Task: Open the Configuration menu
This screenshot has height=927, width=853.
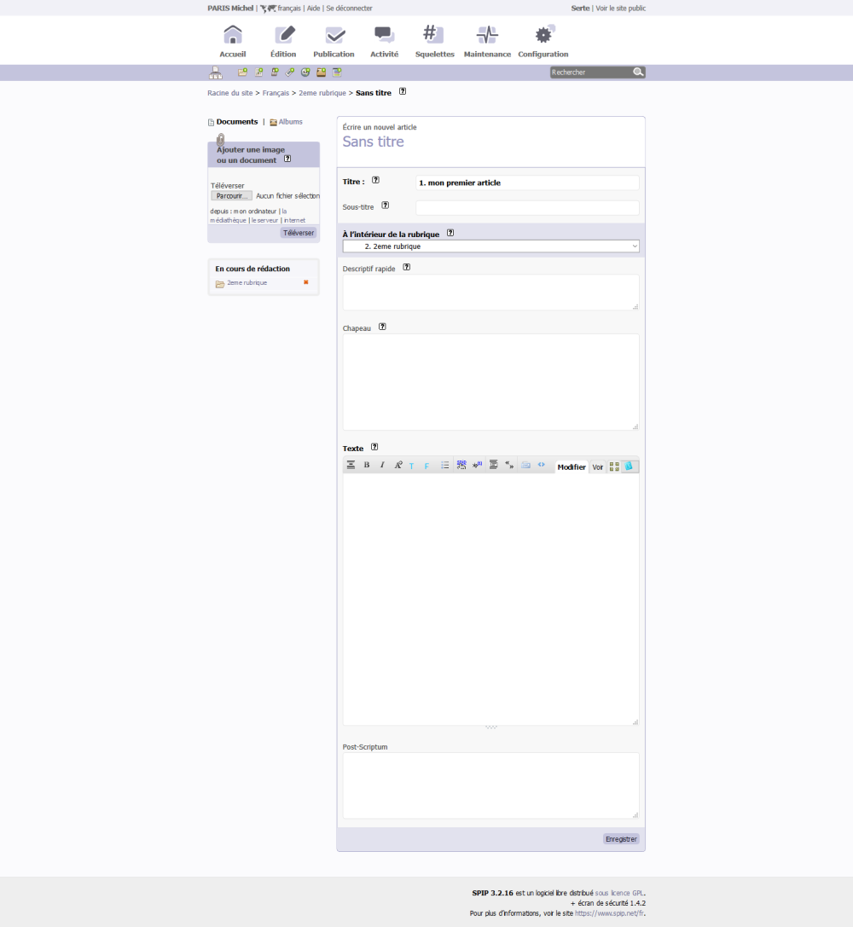Action: 543,41
